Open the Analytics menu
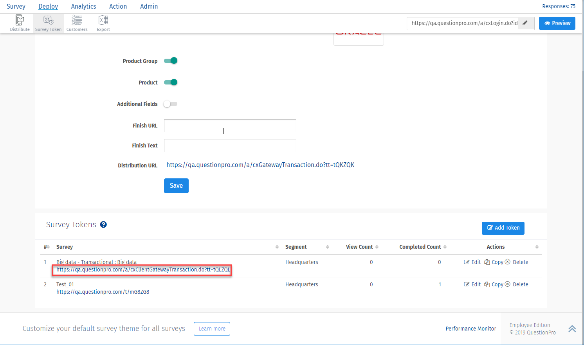Image resolution: width=584 pixels, height=345 pixels. click(83, 6)
